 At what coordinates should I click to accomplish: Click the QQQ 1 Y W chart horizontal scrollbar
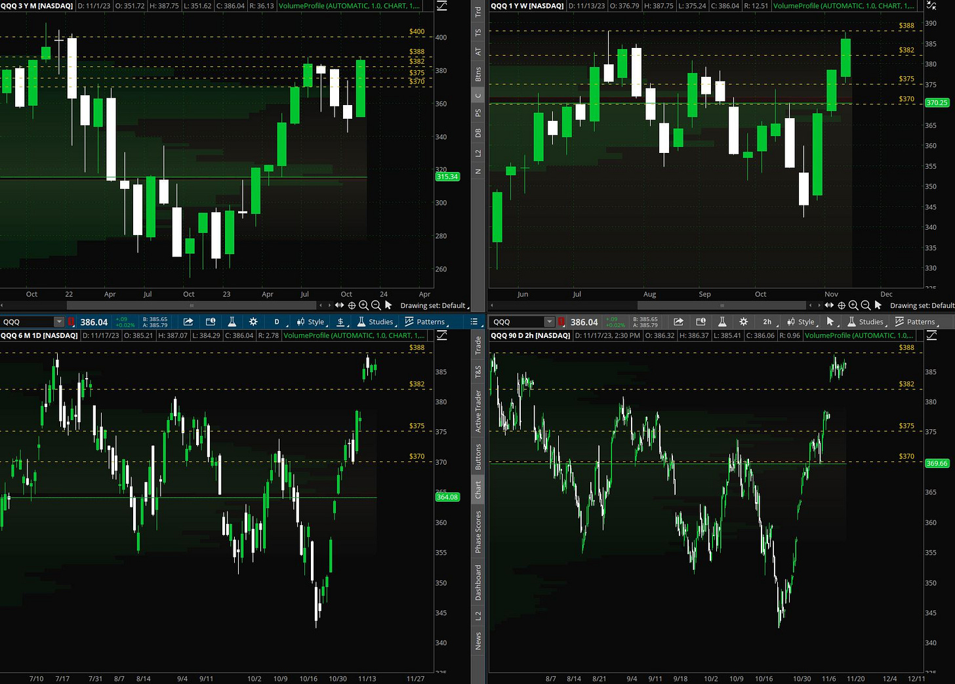pos(721,305)
